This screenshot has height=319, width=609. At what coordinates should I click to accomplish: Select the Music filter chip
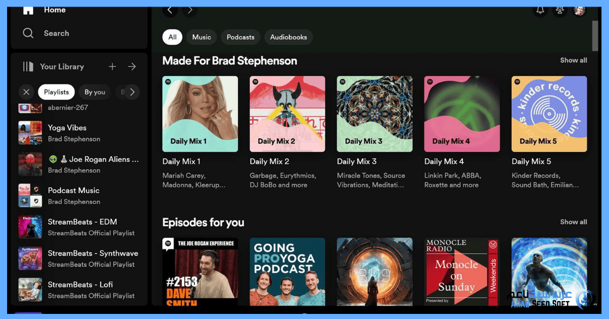201,37
